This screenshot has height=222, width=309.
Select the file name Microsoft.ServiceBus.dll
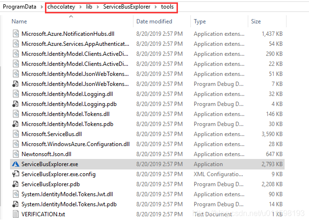[52, 134]
